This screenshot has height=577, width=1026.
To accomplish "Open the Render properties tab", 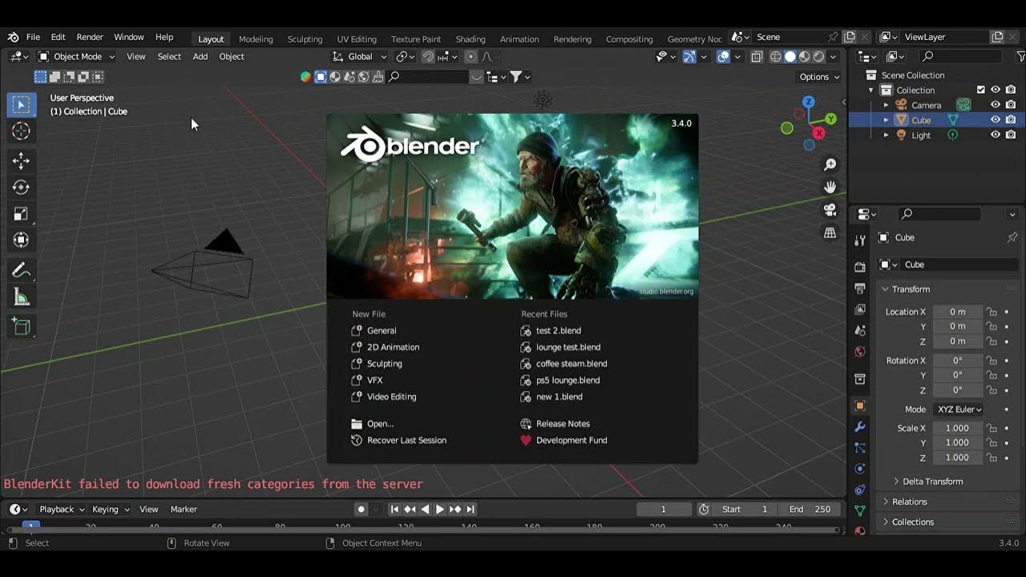I will (860, 267).
